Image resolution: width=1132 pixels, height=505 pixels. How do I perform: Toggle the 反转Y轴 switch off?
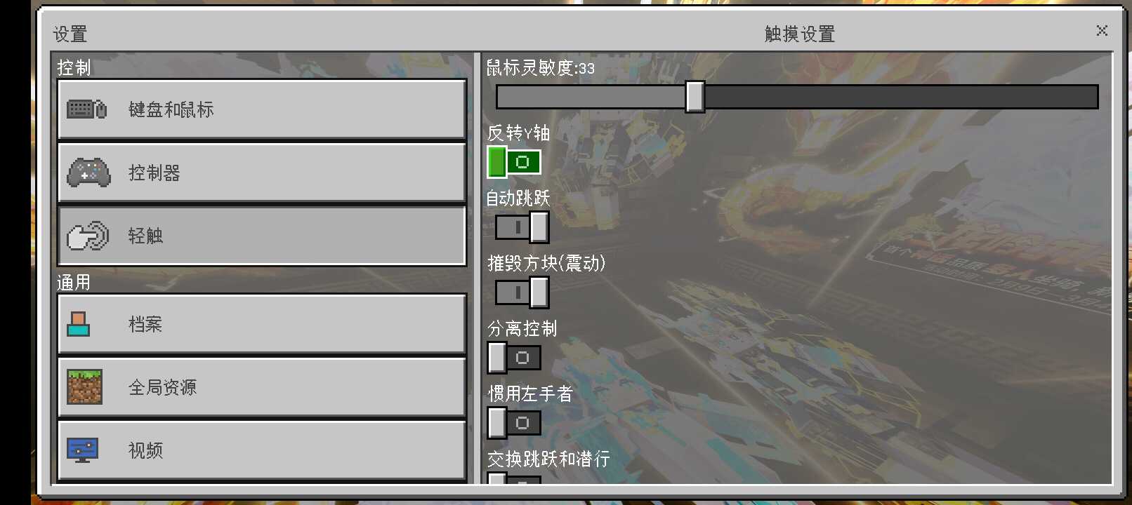point(515,162)
